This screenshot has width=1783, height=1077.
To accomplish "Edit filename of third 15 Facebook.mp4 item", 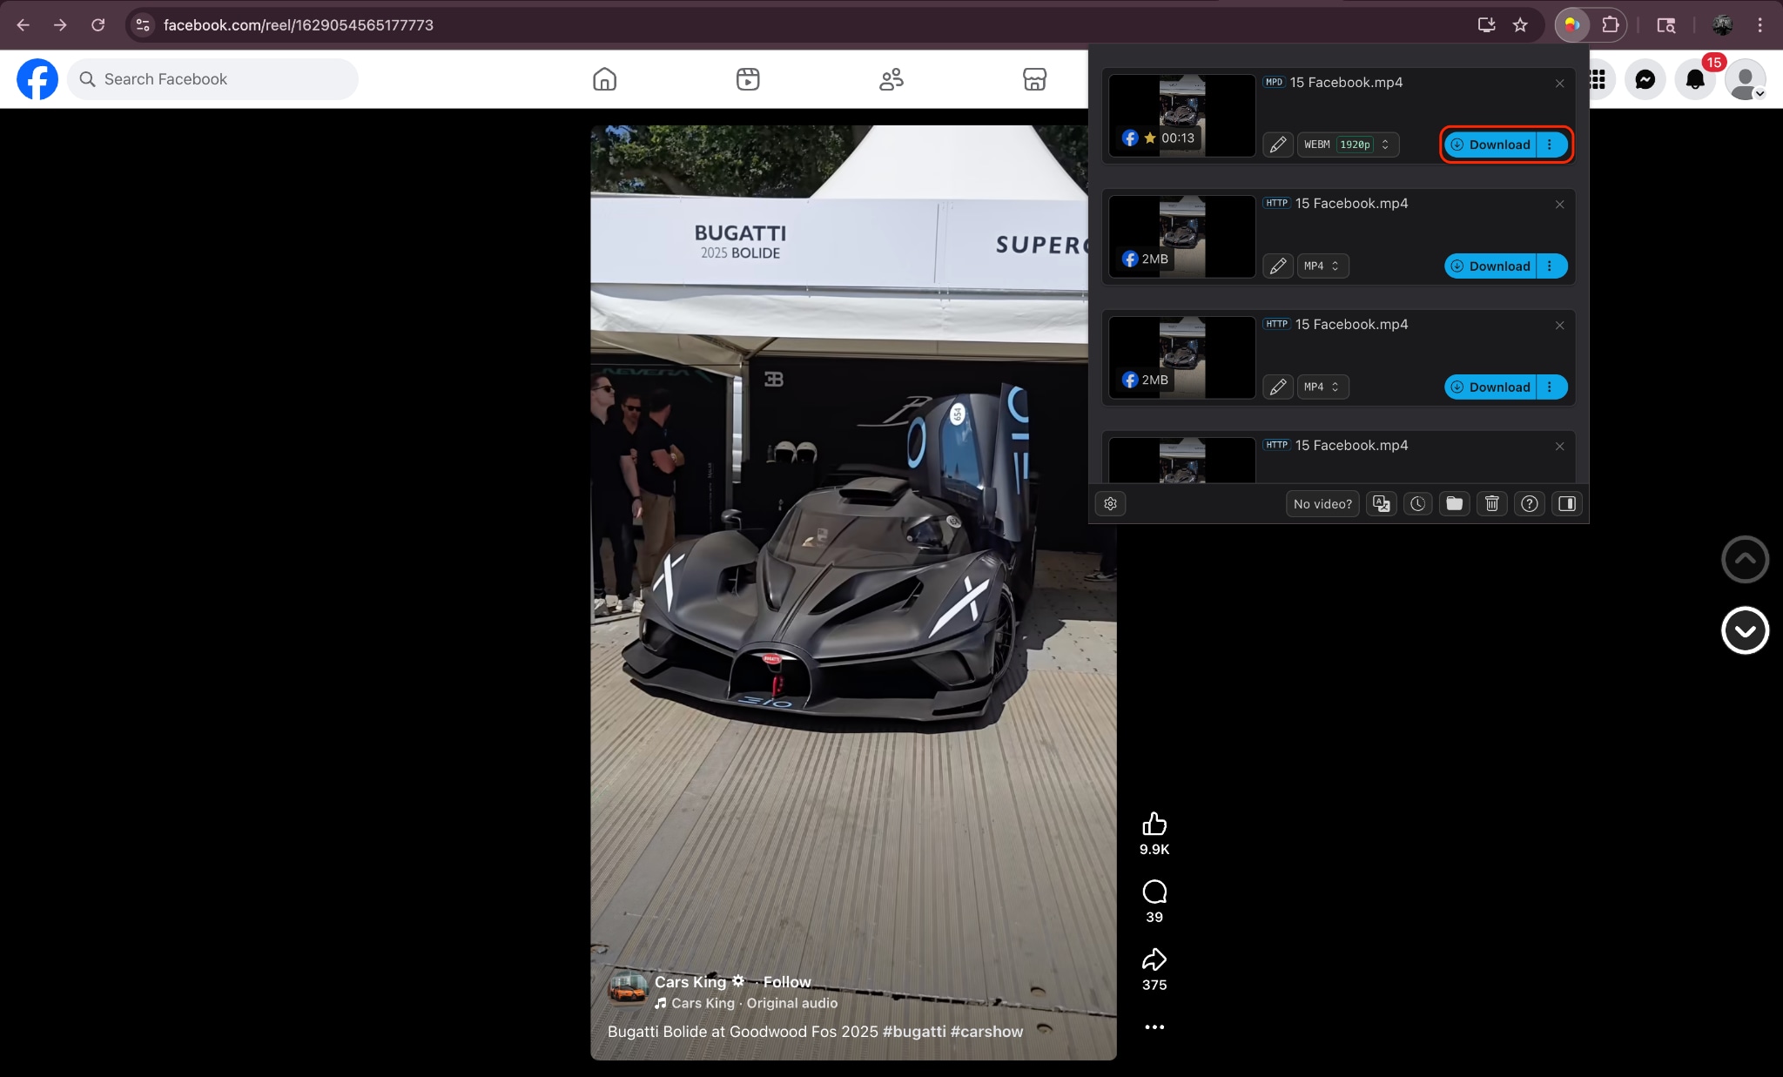I will pyautogui.click(x=1277, y=387).
